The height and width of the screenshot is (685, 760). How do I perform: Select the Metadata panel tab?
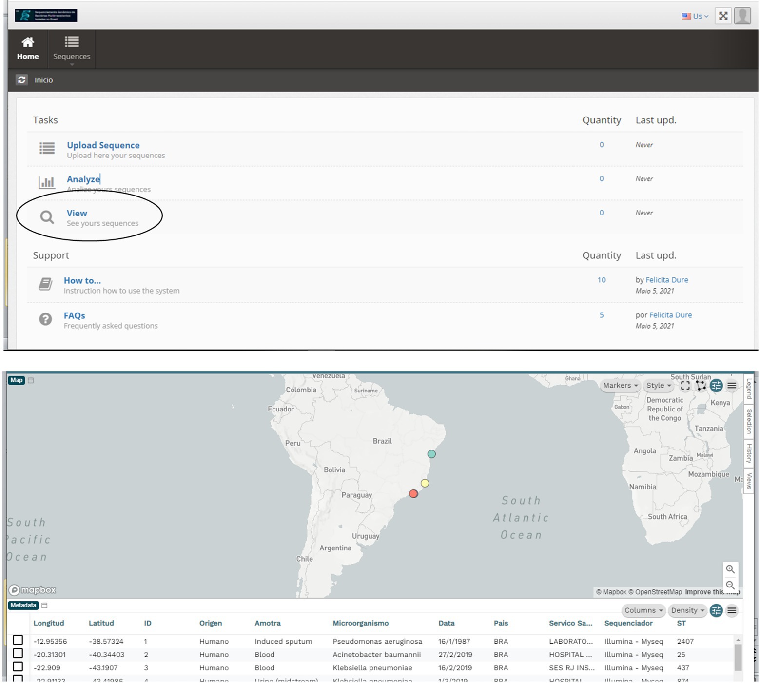[23, 606]
